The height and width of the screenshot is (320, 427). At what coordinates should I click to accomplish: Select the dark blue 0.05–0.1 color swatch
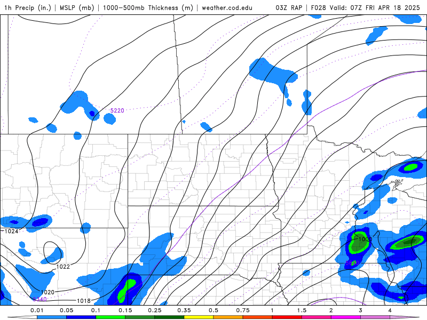coord(81,317)
